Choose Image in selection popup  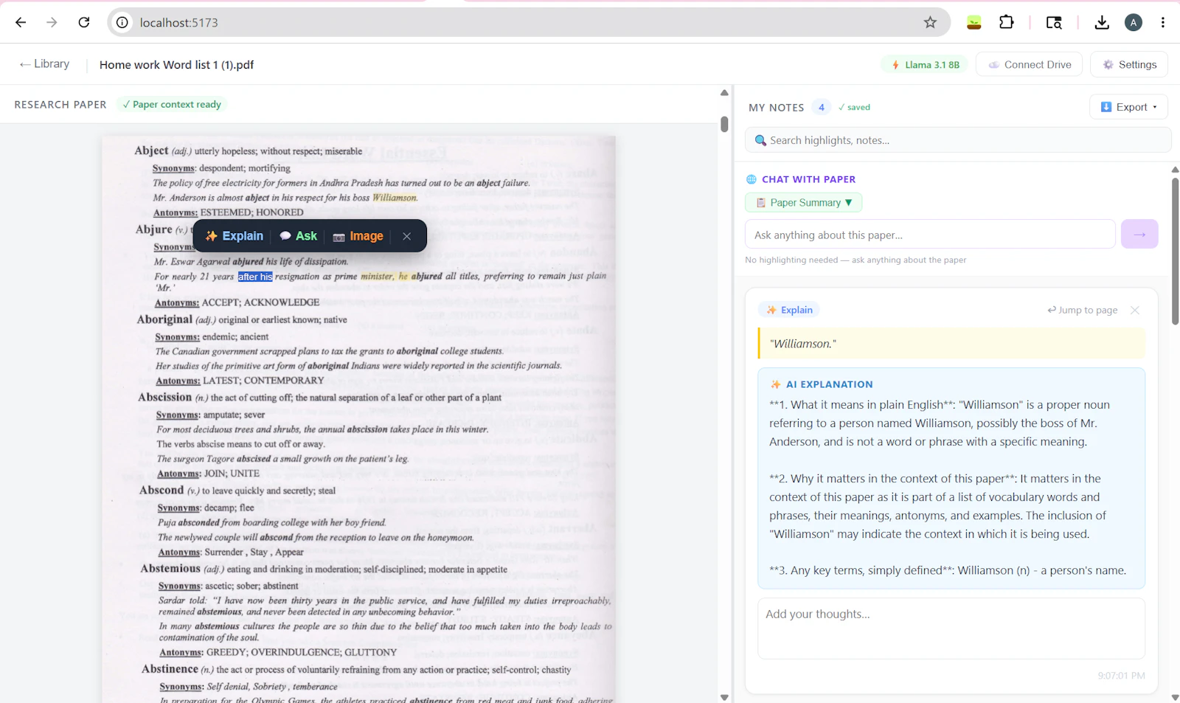coord(358,236)
